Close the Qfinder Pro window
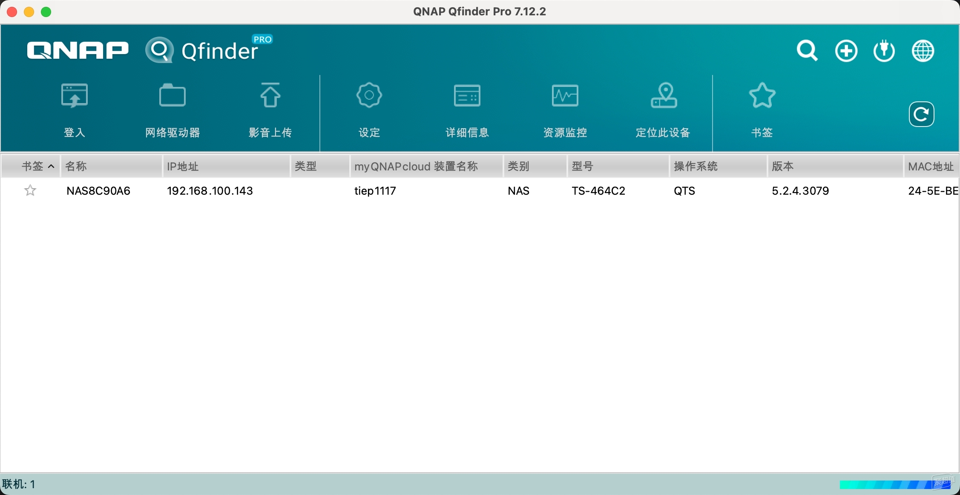This screenshot has width=960, height=495. 12,12
